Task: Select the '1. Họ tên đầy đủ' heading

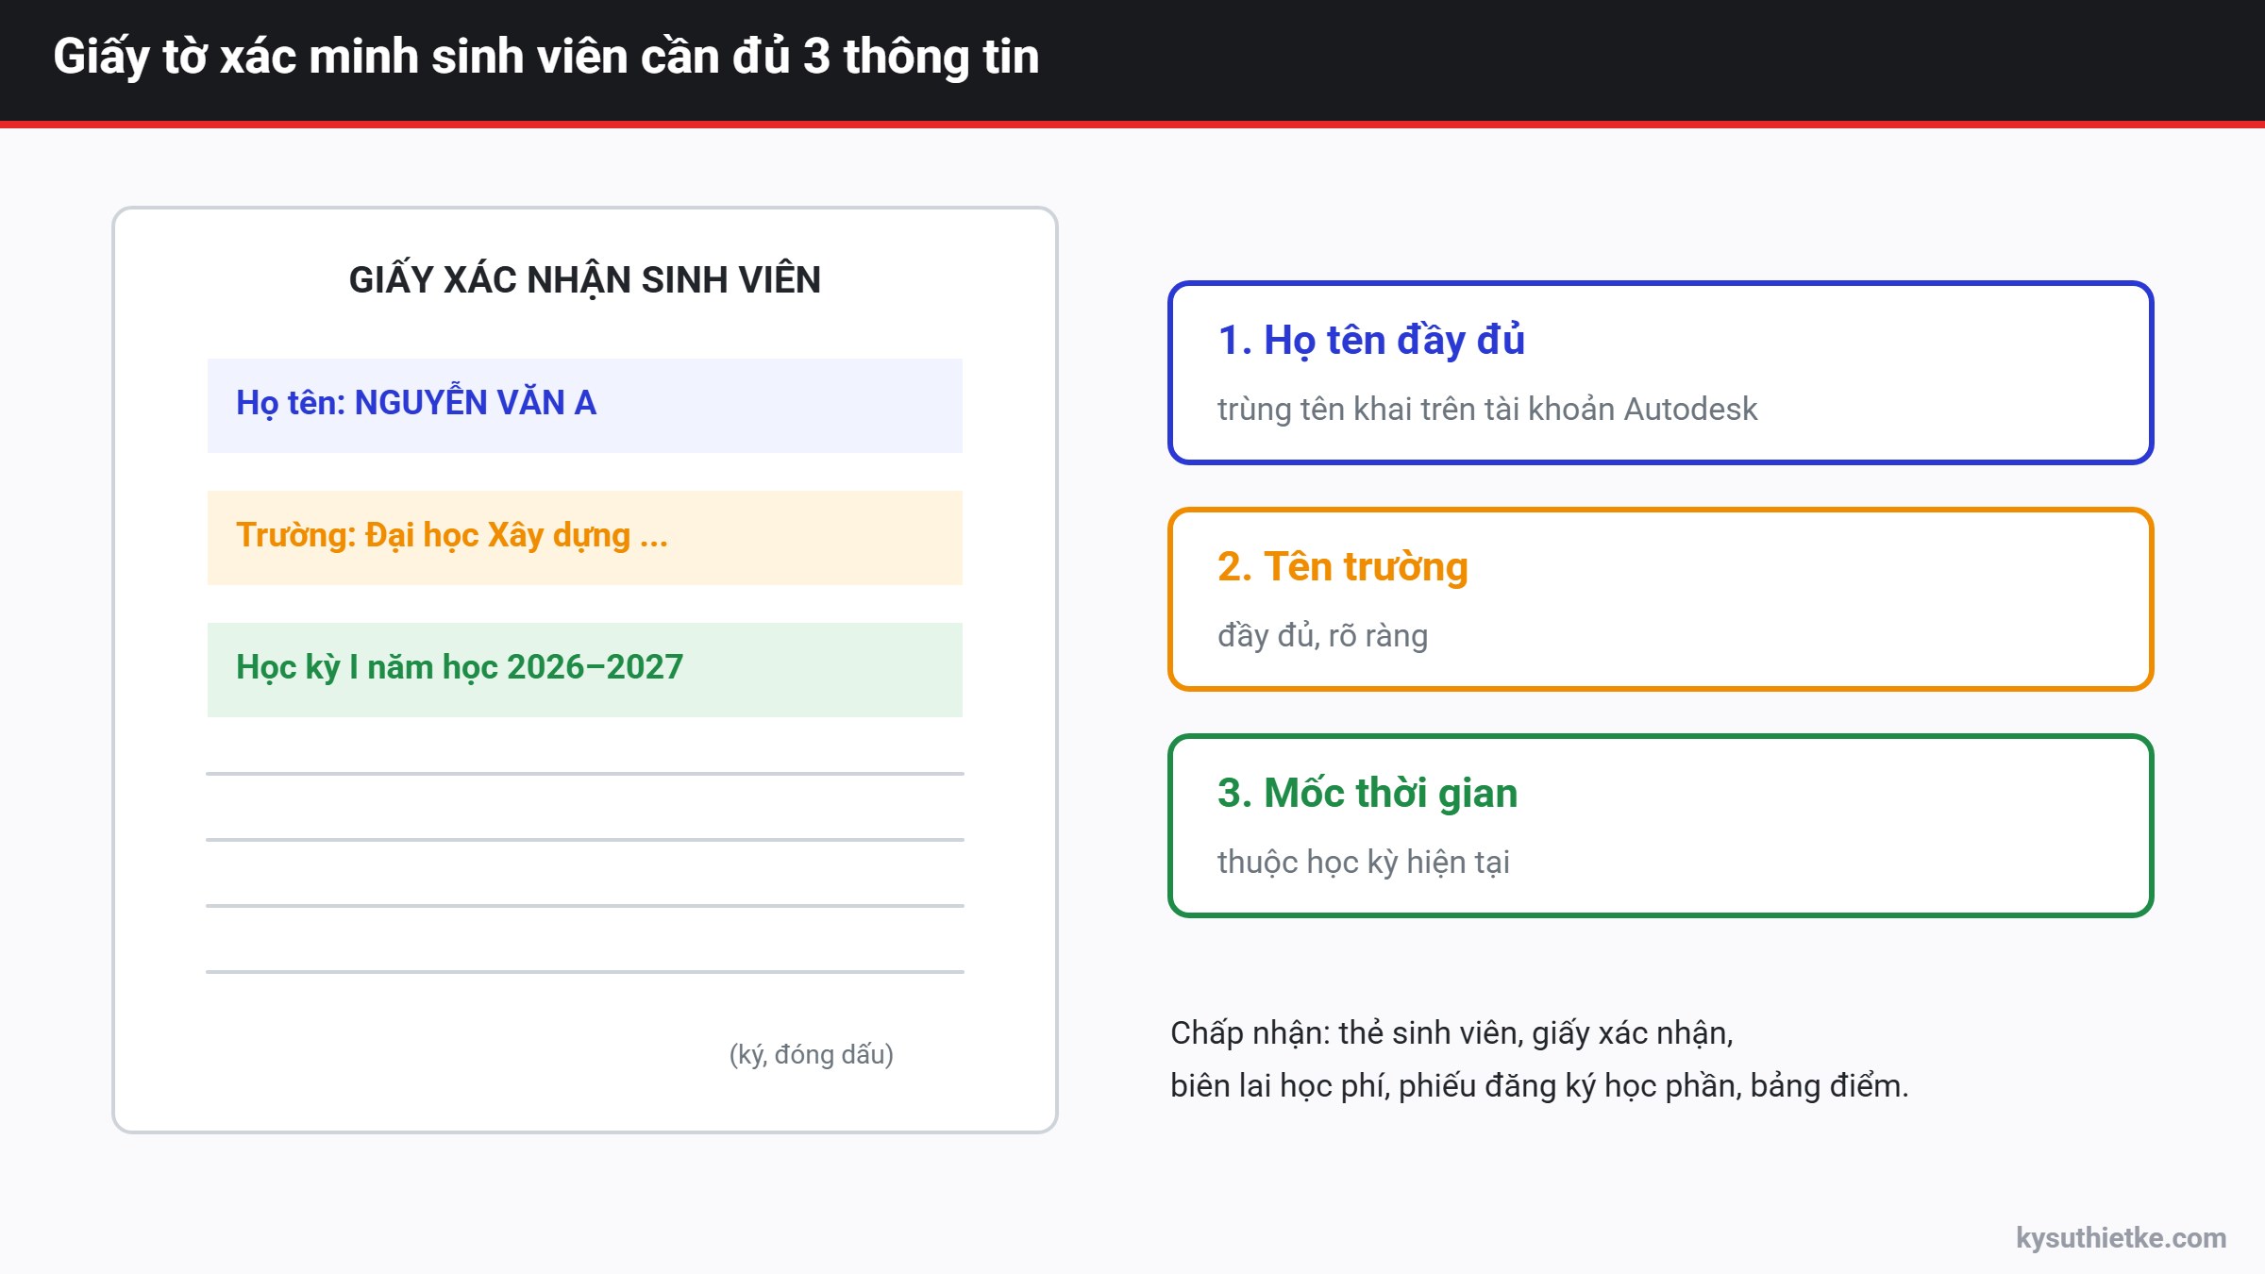Action: tap(1371, 341)
